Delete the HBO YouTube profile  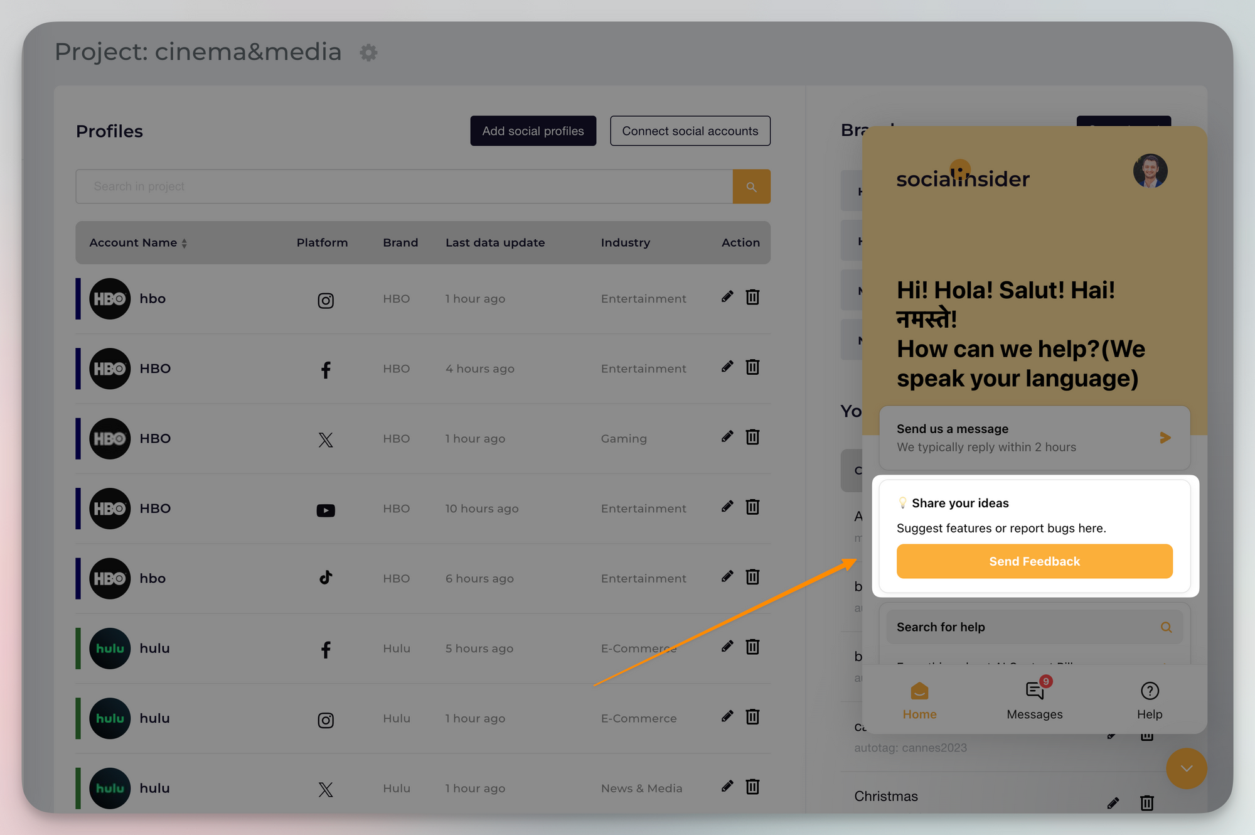[752, 507]
